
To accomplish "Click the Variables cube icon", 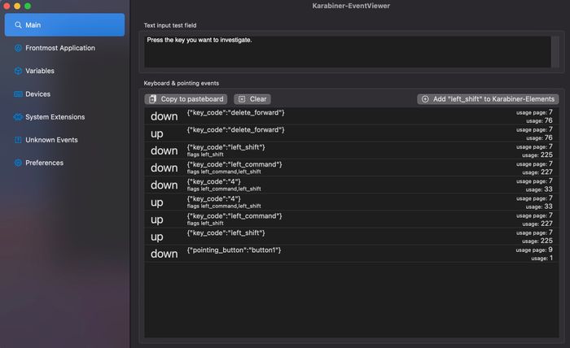I will coord(18,71).
